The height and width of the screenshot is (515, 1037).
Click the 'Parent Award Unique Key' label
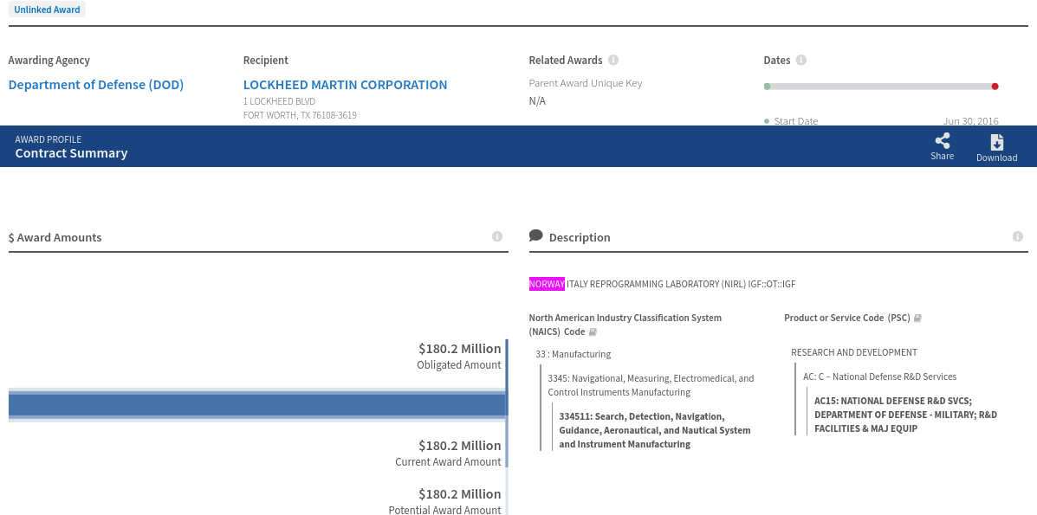pyautogui.click(x=586, y=83)
